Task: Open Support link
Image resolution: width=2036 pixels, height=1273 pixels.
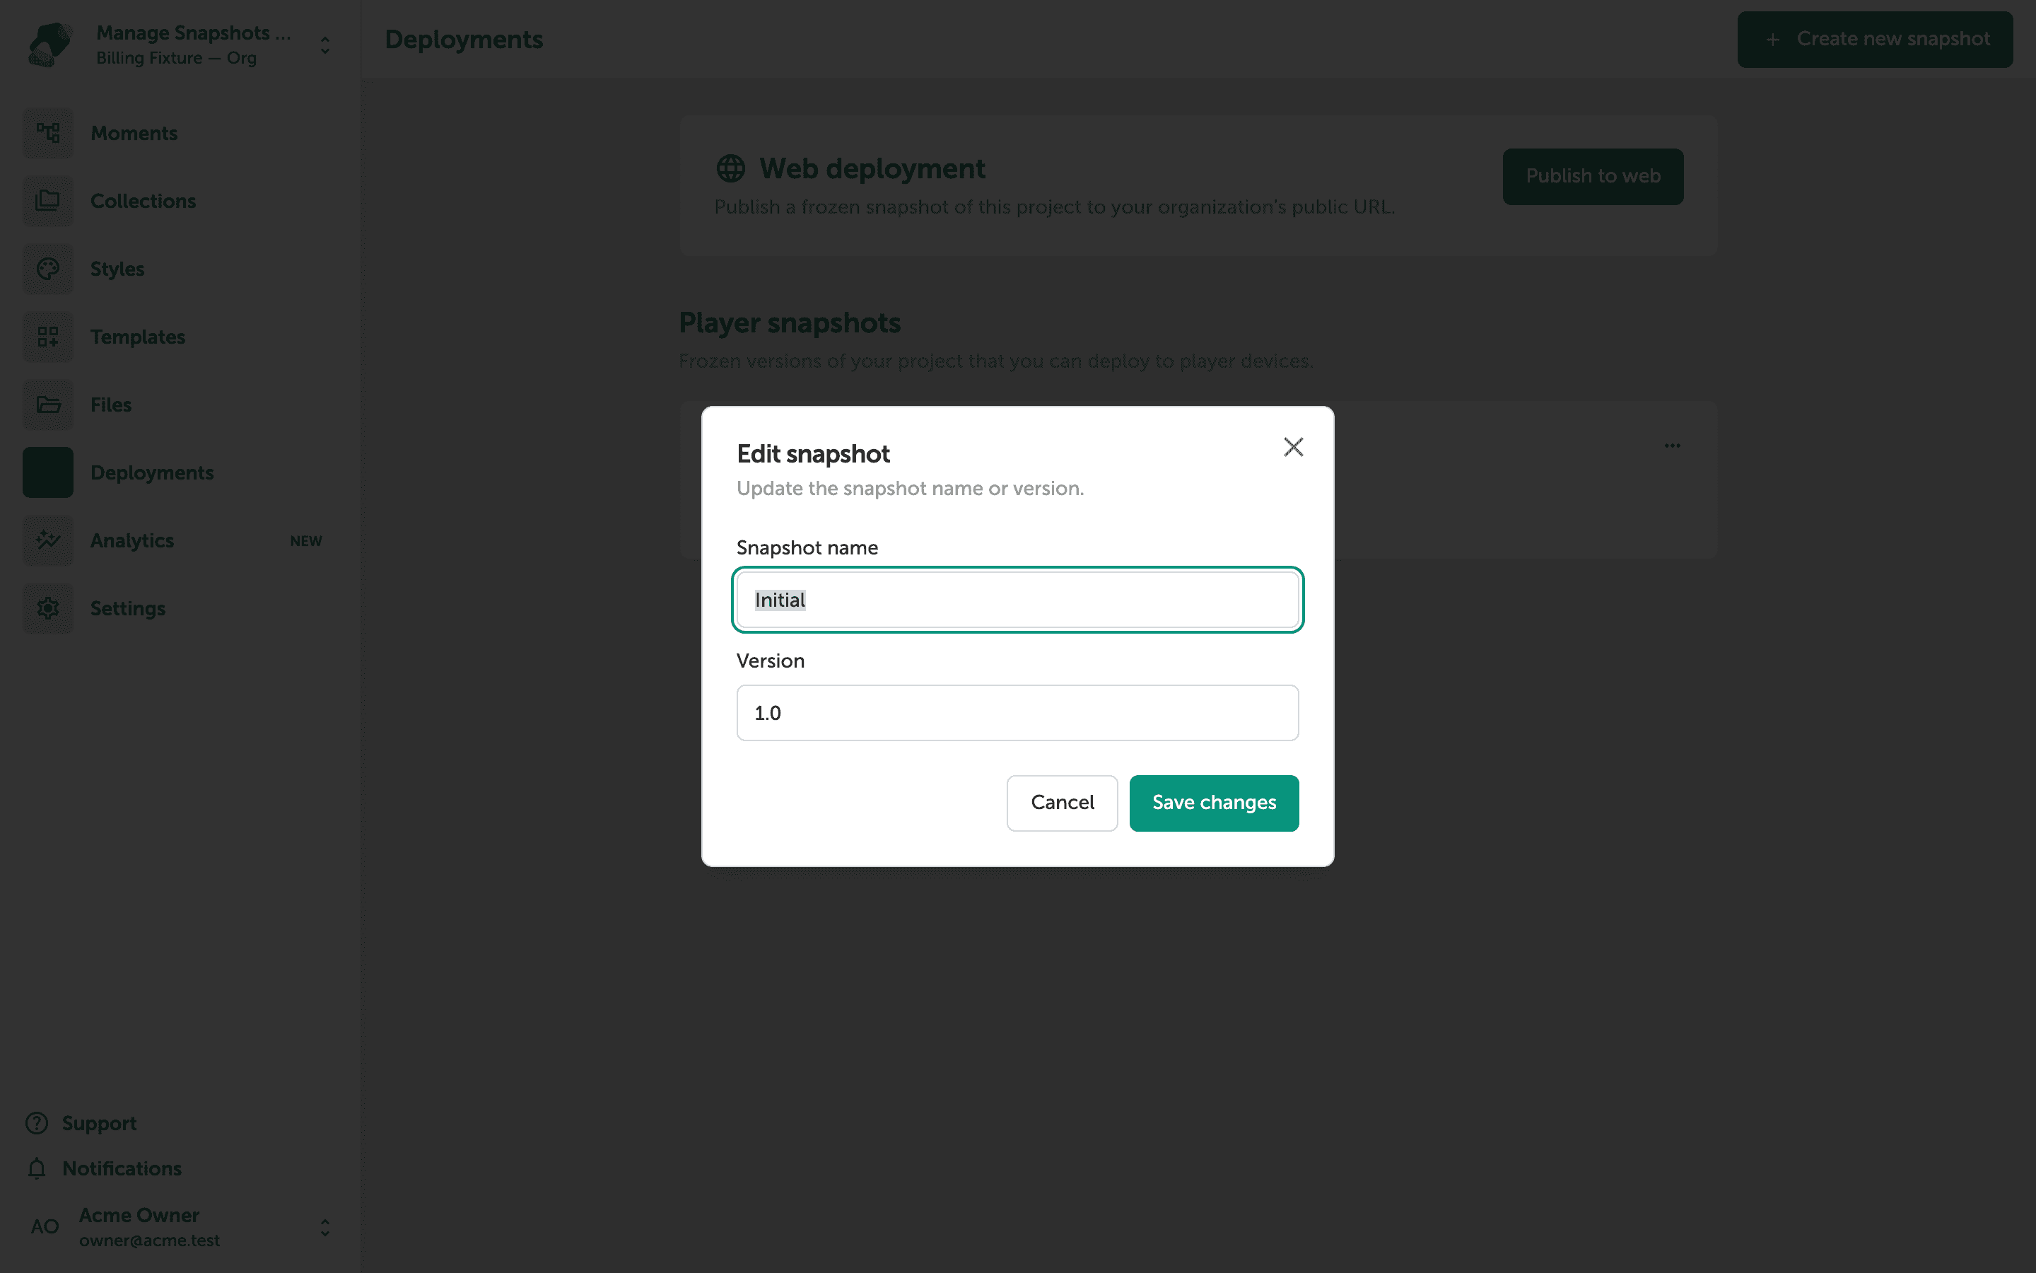Action: click(x=99, y=1123)
